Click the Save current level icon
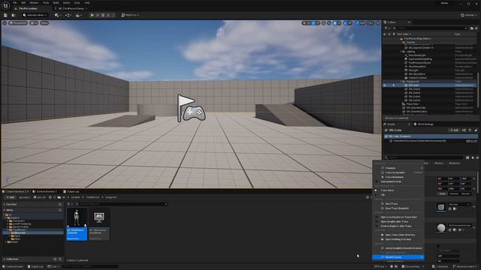 tap(5, 15)
